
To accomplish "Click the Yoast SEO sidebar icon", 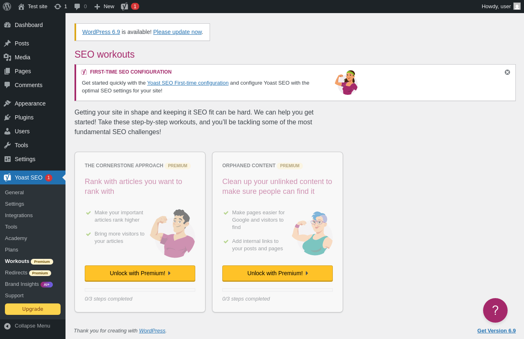I will pos(7,177).
